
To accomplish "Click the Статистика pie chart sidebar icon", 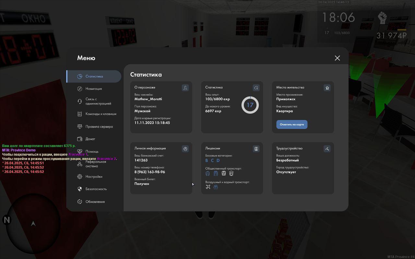I will pos(80,76).
